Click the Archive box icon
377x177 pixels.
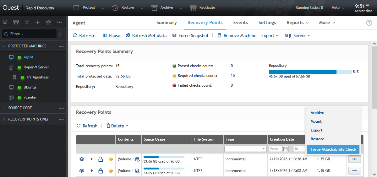tap(154, 8)
